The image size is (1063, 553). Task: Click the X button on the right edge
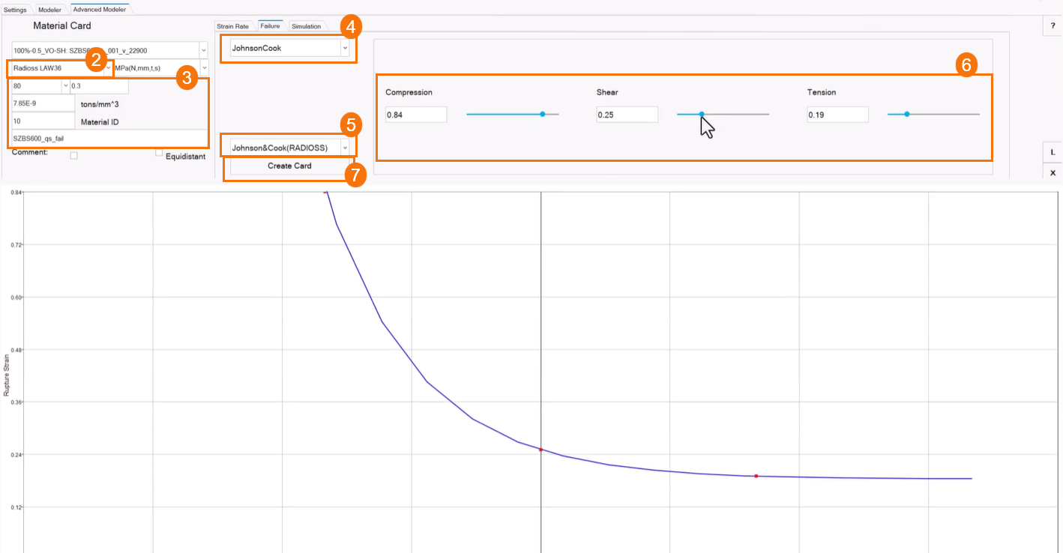pos(1053,173)
